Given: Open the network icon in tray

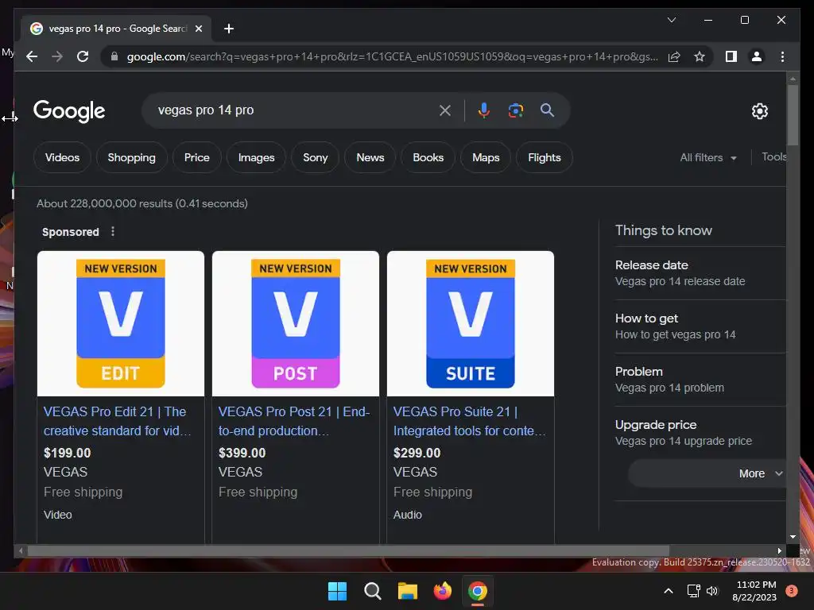Looking at the screenshot, I should pyautogui.click(x=693, y=591).
